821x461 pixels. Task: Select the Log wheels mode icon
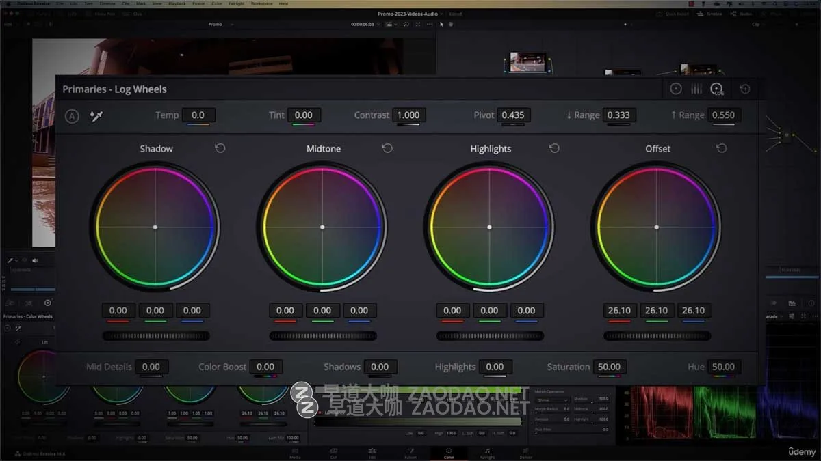717,89
